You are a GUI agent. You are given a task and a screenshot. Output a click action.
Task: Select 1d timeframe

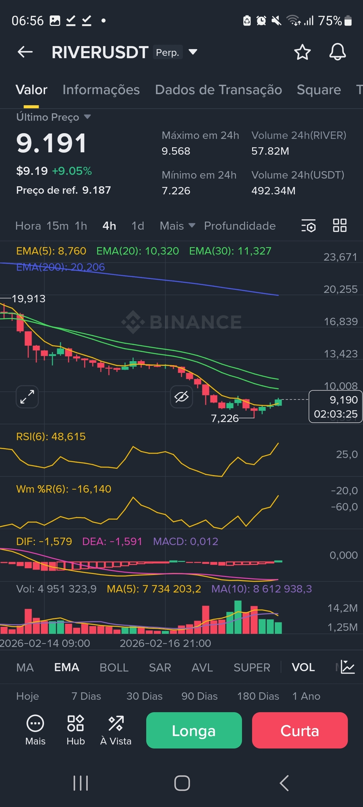pos(138,226)
